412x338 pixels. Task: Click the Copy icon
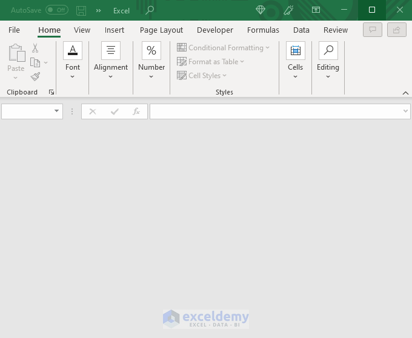point(35,62)
